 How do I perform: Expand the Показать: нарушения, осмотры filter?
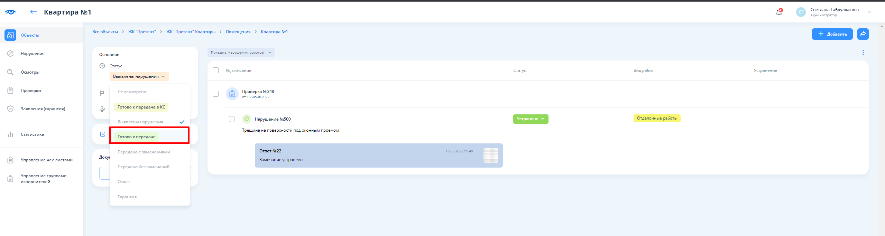[241, 53]
